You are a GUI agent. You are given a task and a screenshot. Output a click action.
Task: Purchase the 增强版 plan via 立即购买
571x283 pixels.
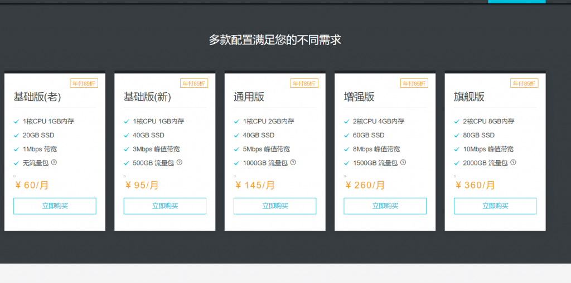coord(385,206)
